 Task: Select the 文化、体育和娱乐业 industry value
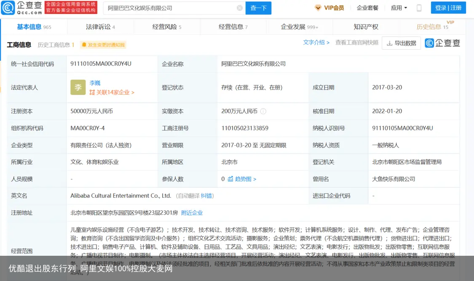coord(95,162)
